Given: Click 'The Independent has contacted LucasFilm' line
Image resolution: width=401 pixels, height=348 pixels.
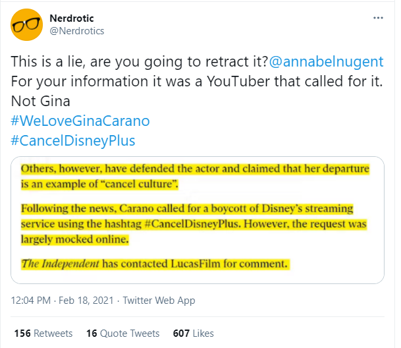Looking at the screenshot, I should tap(155, 264).
